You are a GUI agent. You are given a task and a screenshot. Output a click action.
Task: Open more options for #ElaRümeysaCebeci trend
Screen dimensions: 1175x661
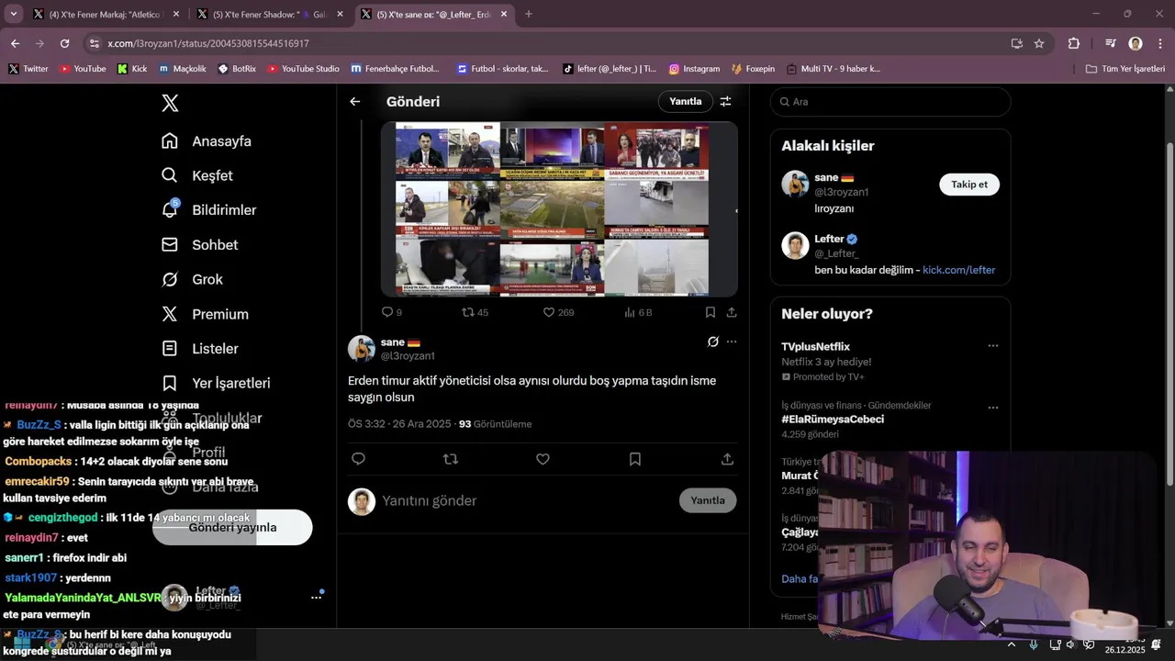coord(992,407)
